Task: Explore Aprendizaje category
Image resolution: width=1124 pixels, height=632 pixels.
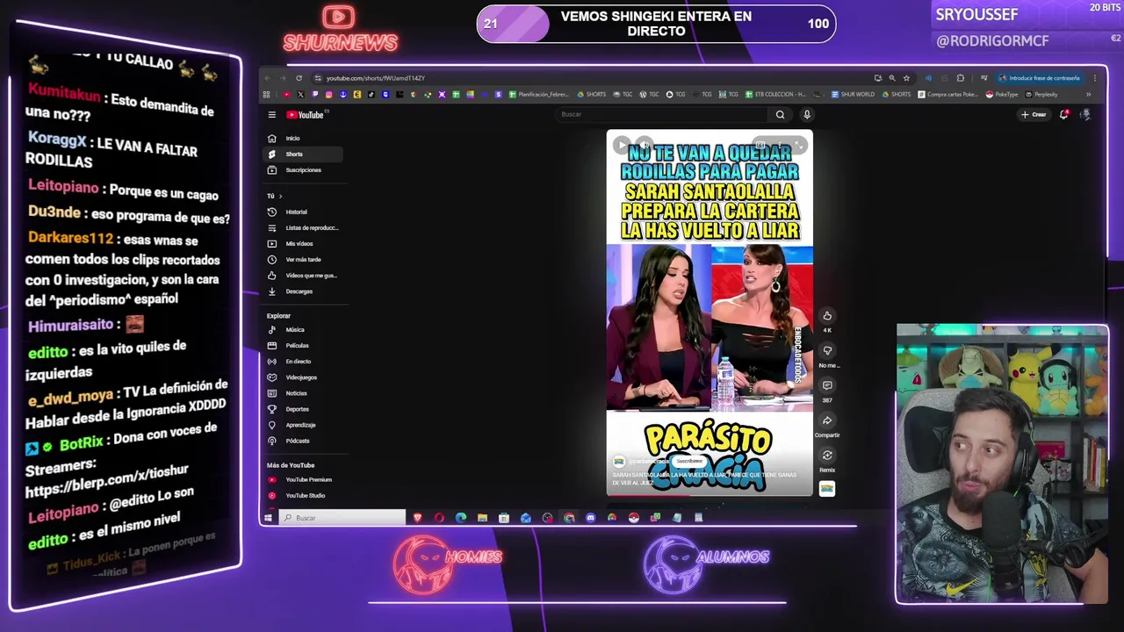Action: point(304,424)
